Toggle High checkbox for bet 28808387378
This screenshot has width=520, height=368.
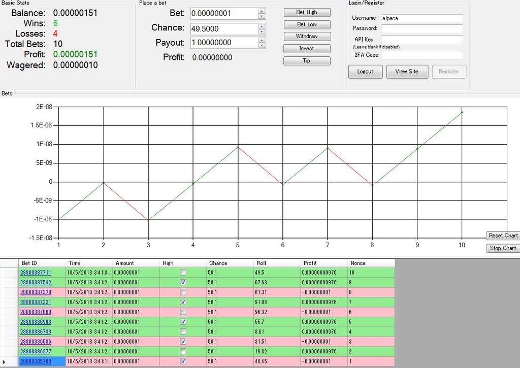coord(183,292)
